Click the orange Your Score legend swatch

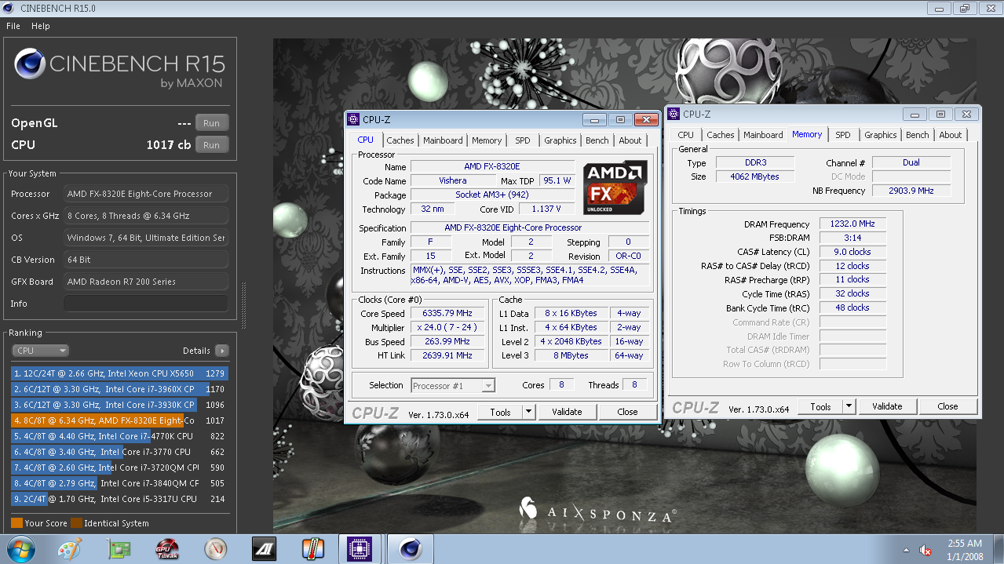pos(16,523)
